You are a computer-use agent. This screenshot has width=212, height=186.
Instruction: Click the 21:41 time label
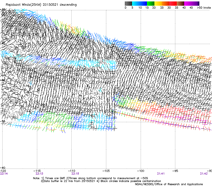tap(161, 174)
